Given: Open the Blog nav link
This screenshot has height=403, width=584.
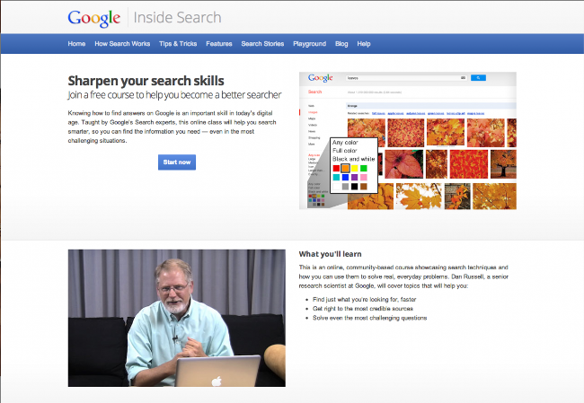Looking at the screenshot, I should pyautogui.click(x=341, y=44).
